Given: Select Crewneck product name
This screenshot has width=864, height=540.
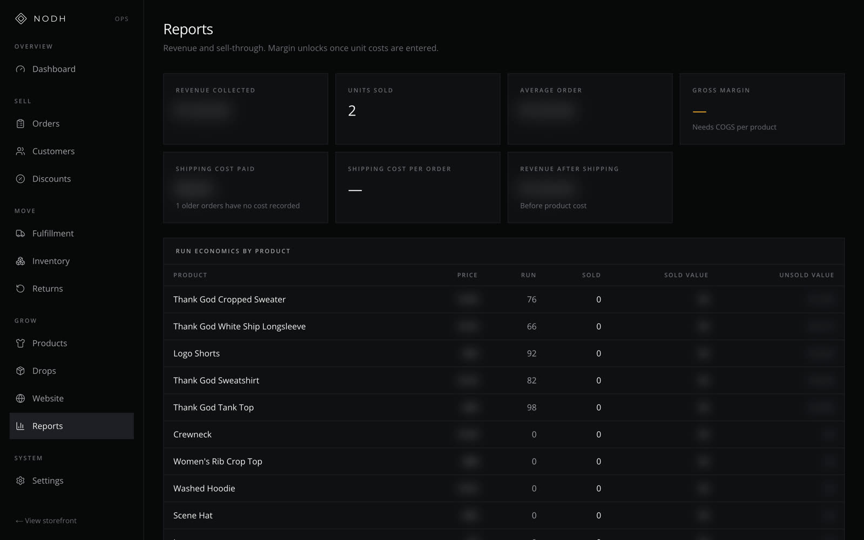Looking at the screenshot, I should pos(192,434).
